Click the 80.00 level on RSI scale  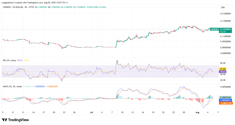click(223, 63)
